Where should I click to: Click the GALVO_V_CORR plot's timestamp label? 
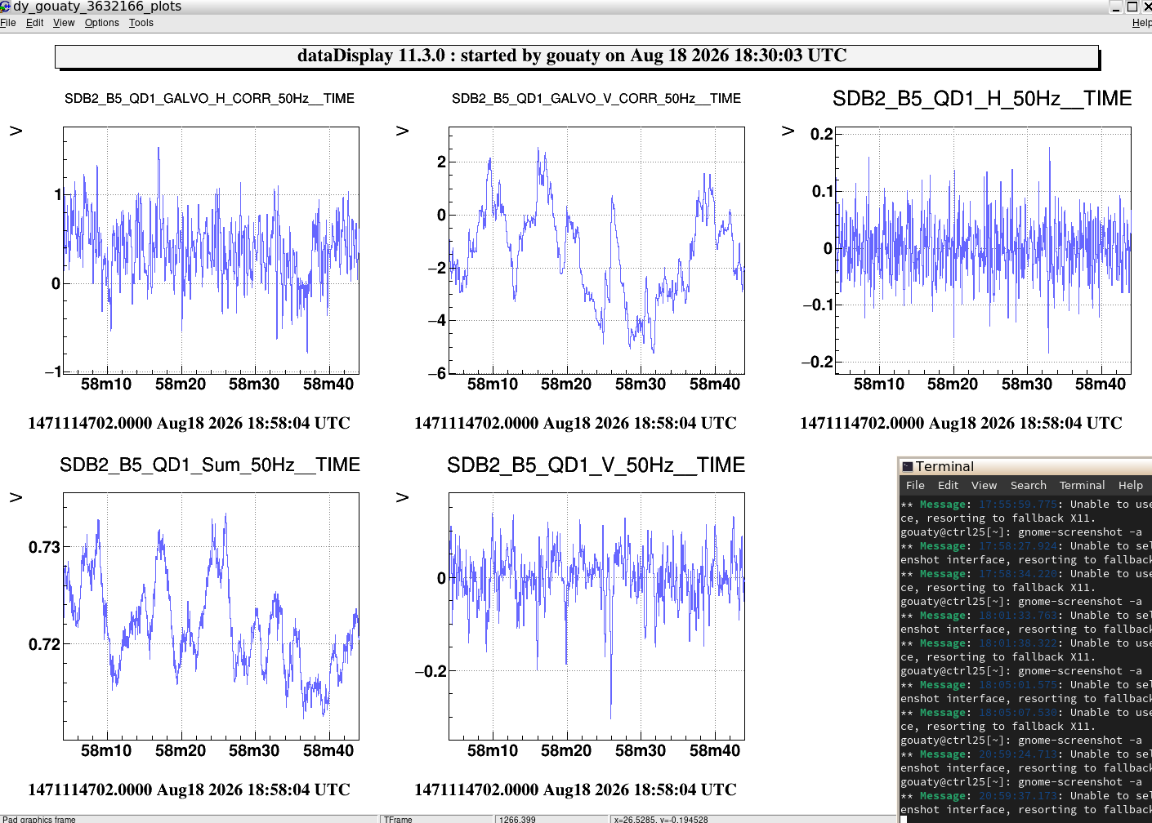[x=575, y=423]
